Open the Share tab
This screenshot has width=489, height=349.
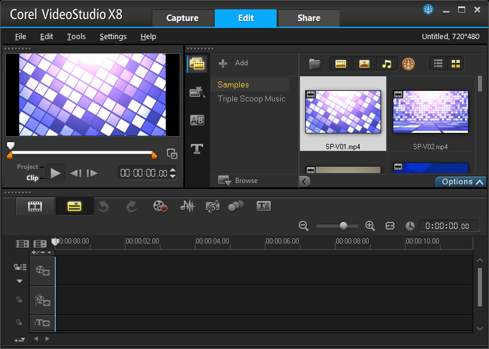(x=309, y=18)
